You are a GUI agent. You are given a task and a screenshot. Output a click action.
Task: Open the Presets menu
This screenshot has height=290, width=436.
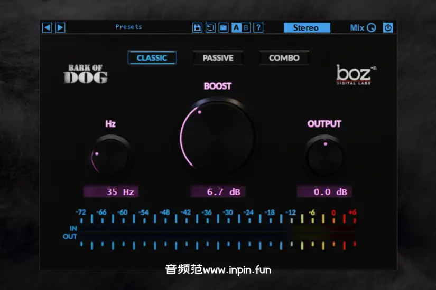128,27
